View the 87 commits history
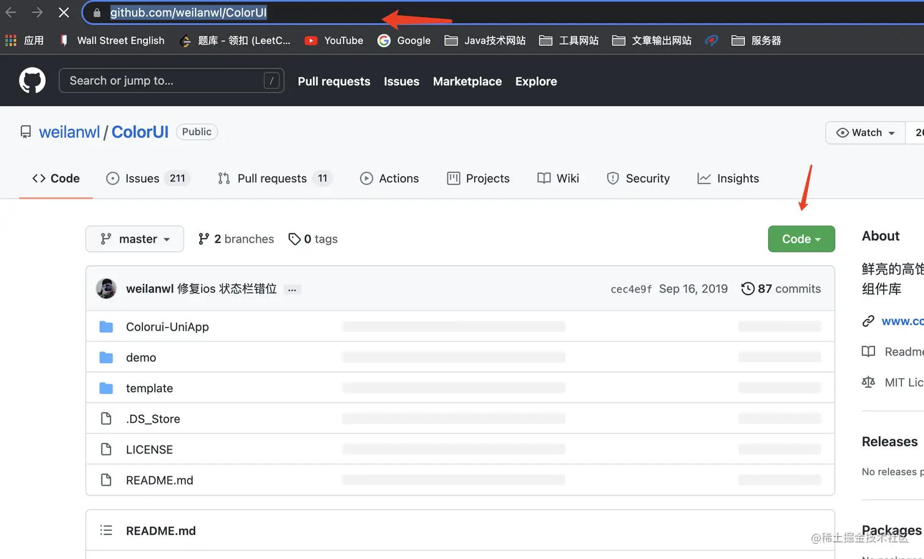 (x=781, y=289)
